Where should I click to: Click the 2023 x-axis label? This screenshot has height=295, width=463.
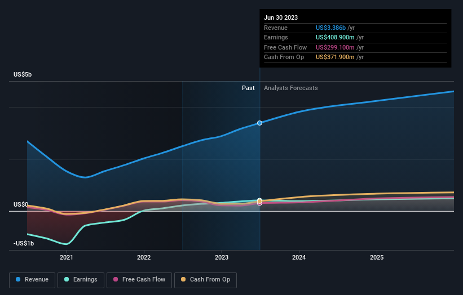coord(222,258)
